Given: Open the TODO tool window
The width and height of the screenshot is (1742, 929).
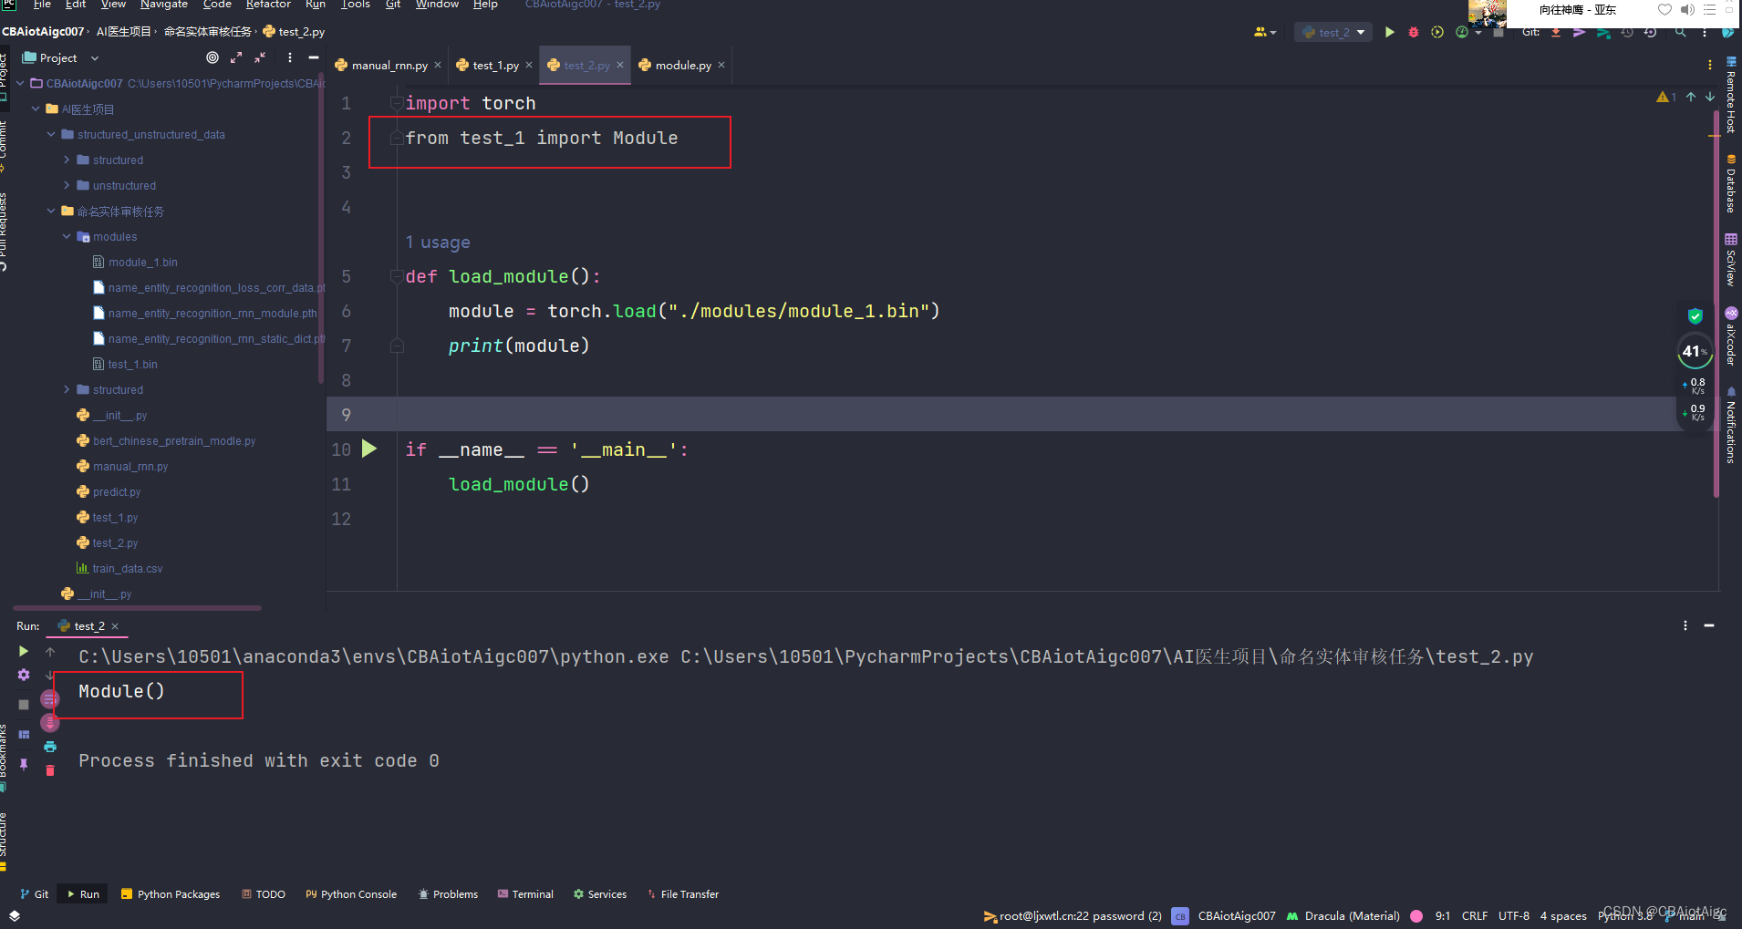Looking at the screenshot, I should click(x=263, y=893).
